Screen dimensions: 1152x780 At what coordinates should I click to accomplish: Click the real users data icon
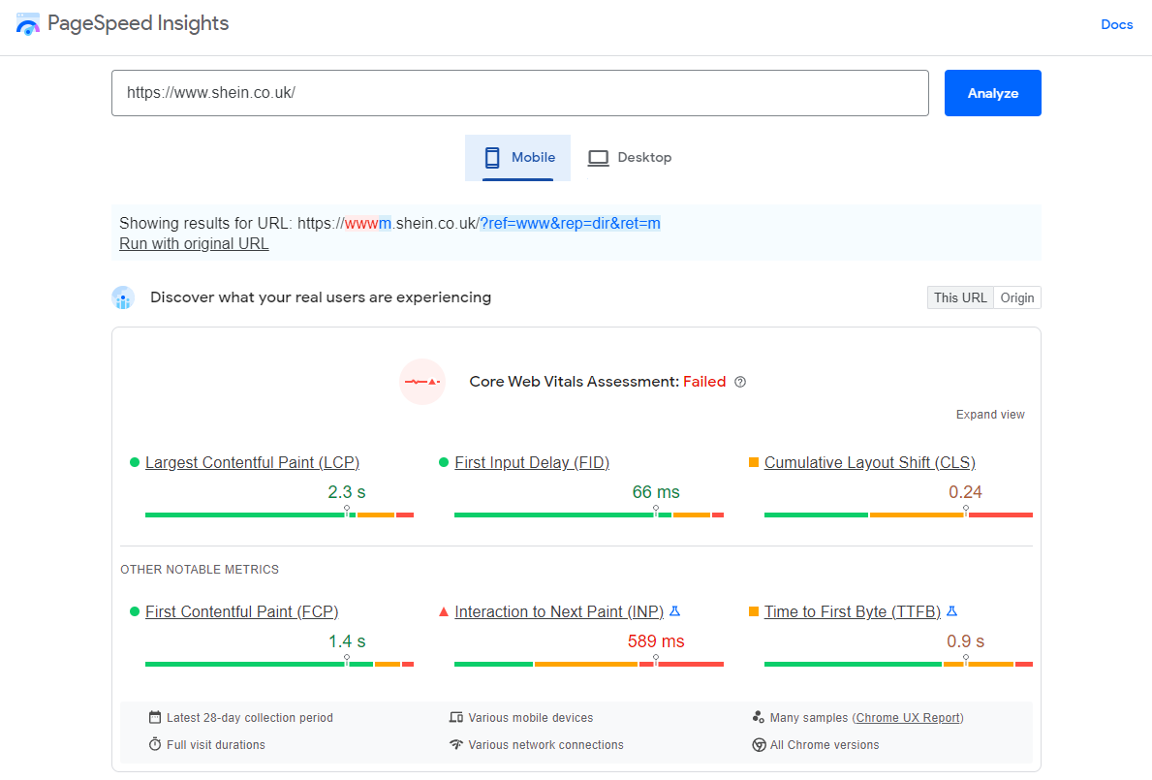pos(123,297)
